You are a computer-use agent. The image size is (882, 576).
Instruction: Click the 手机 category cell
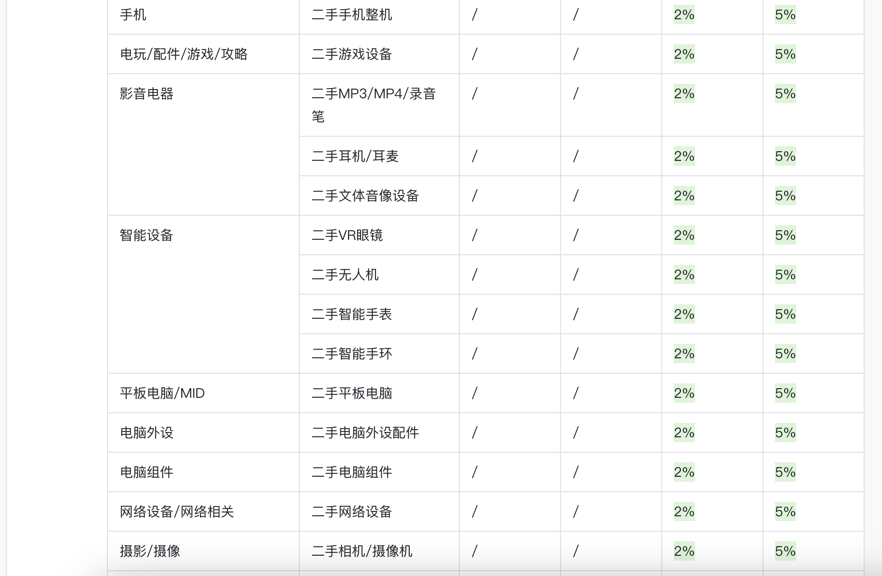133,15
